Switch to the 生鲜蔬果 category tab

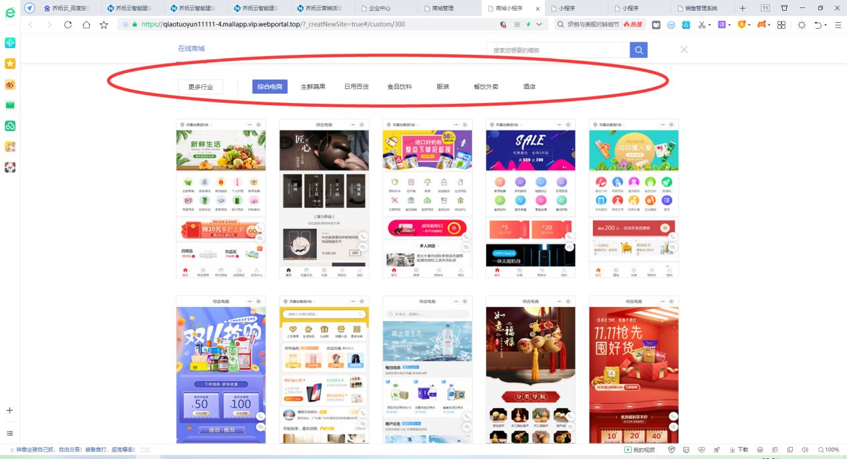pos(314,86)
